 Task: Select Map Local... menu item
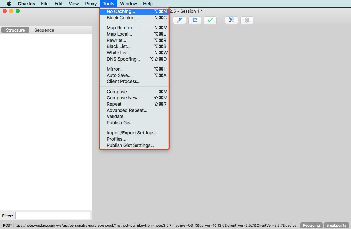(134, 34)
